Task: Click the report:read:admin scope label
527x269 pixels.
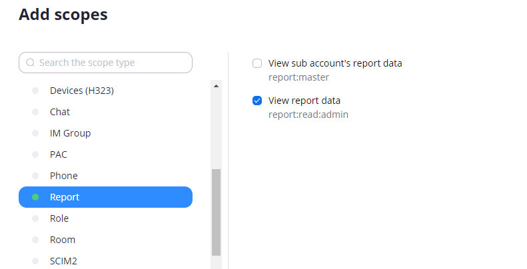Action: click(x=308, y=115)
